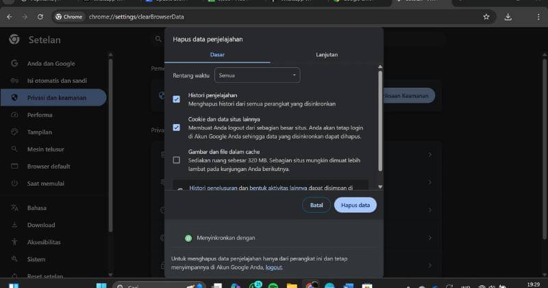Image resolution: width=548 pixels, height=288 pixels.
Task: Open Performa from the settings sidebar
Action: (40, 115)
